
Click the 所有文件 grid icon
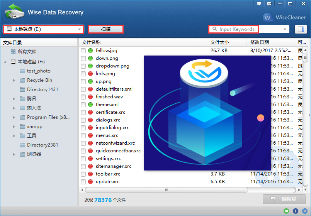click(x=13, y=52)
